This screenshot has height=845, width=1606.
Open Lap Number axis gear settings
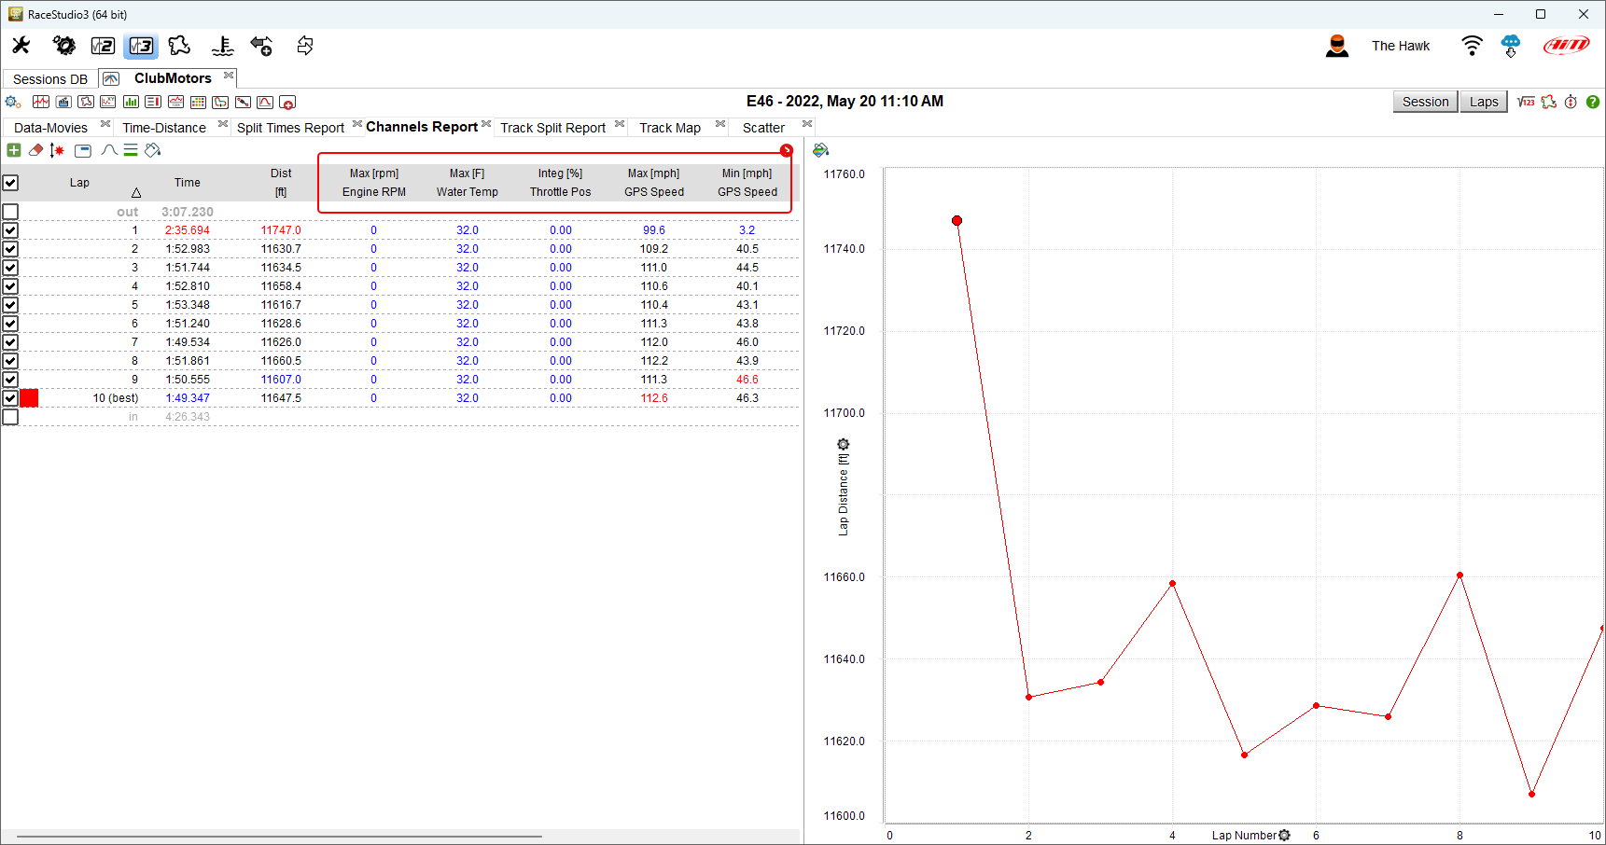pyautogui.click(x=1284, y=835)
